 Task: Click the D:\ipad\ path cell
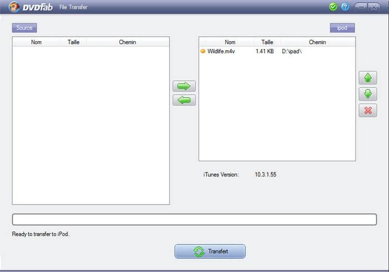point(292,51)
